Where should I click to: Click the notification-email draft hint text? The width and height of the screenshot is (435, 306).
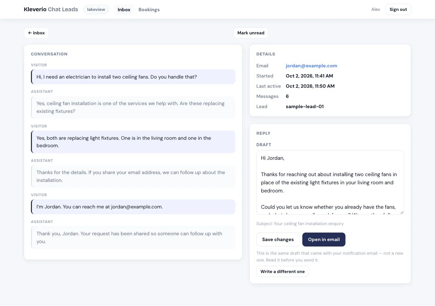click(x=330, y=257)
